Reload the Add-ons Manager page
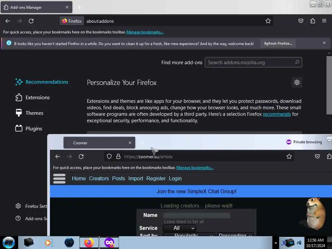Screen dimensions: 332x249 tap(31, 21)
